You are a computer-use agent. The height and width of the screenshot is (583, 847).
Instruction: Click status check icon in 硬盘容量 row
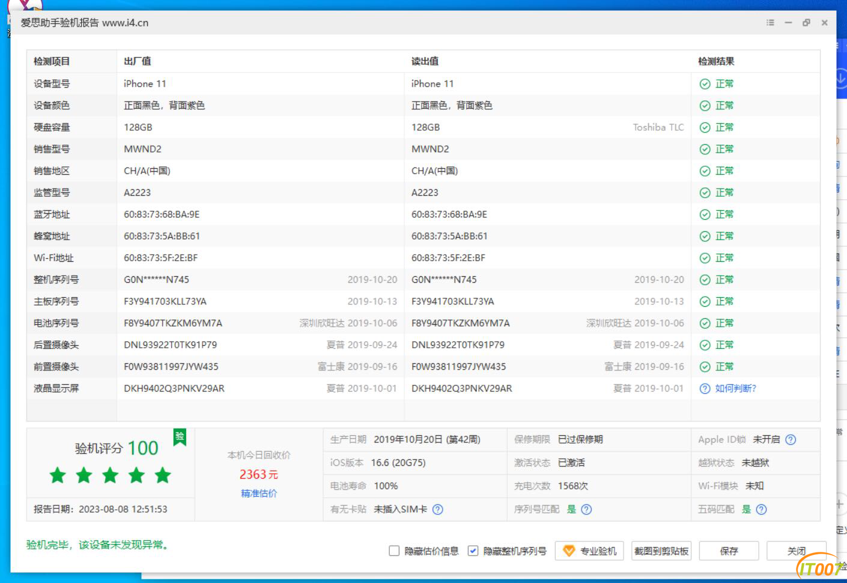pos(705,127)
